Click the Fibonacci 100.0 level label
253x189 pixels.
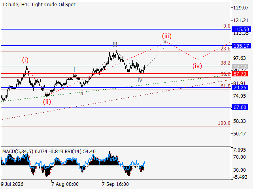tap(224, 123)
